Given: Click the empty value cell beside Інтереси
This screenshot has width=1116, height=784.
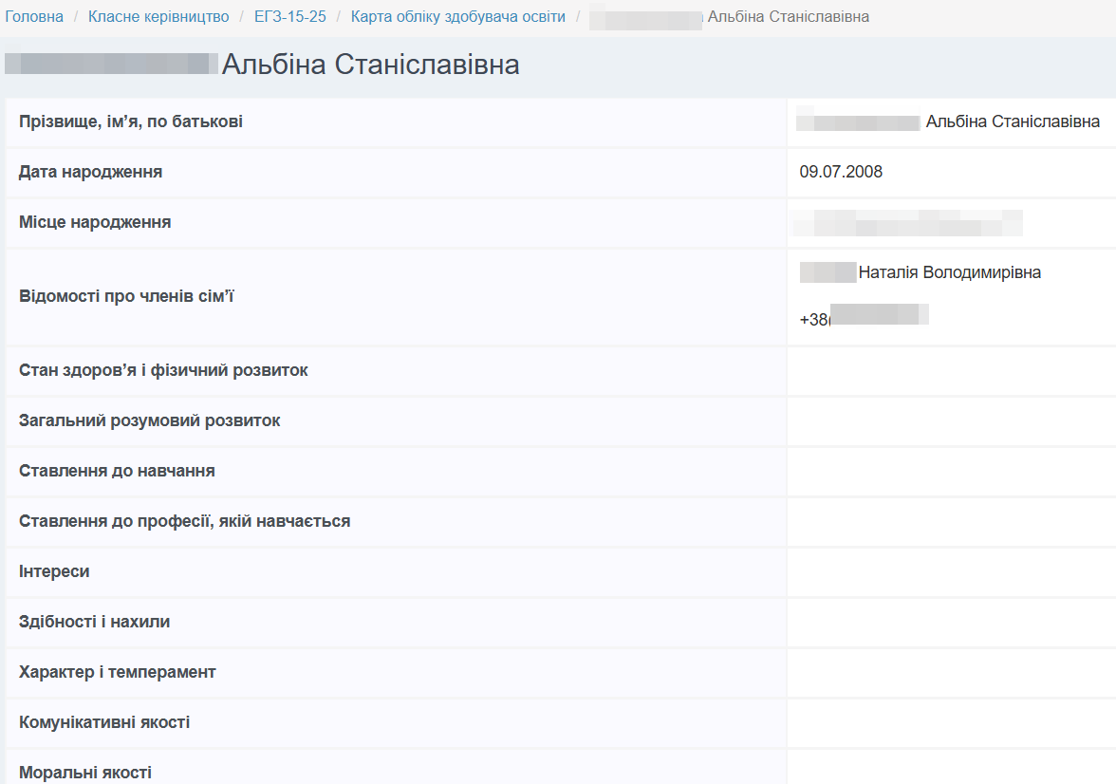Looking at the screenshot, I should pyautogui.click(x=949, y=571).
